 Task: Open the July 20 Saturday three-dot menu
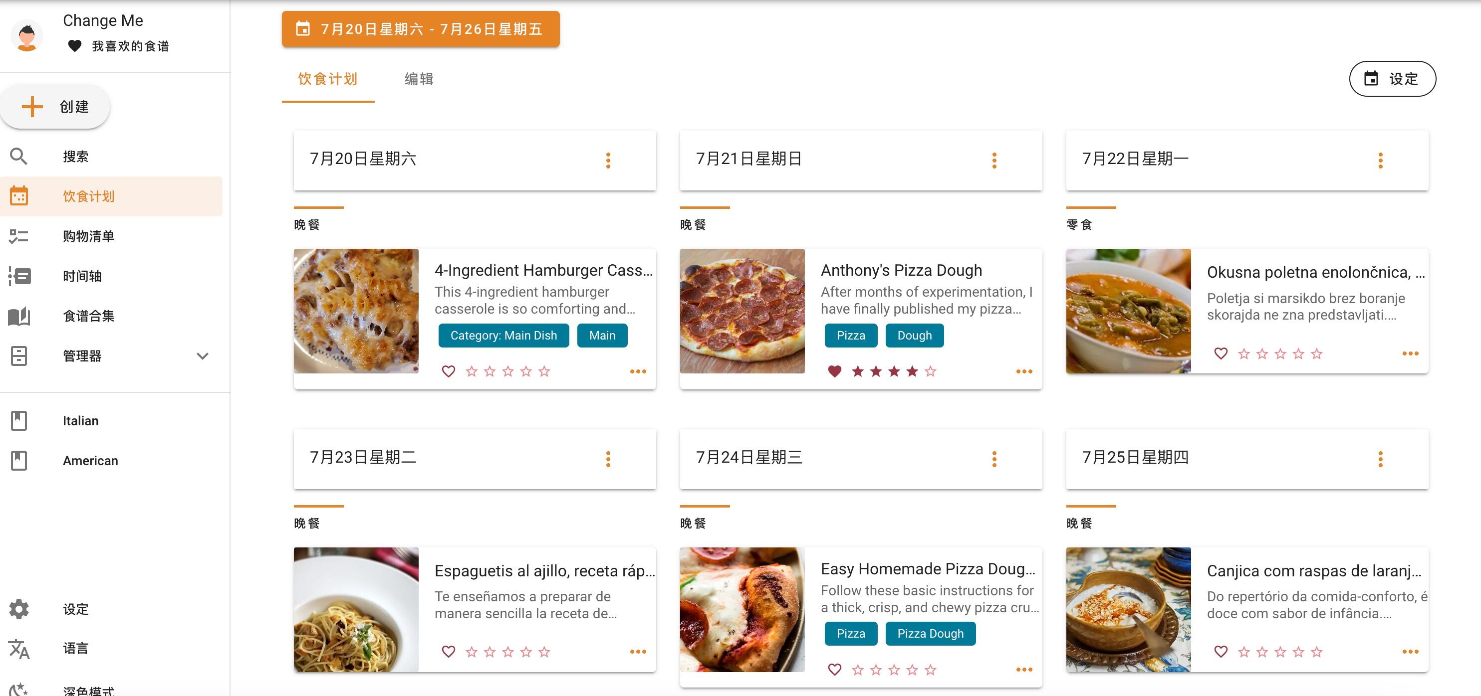608,160
